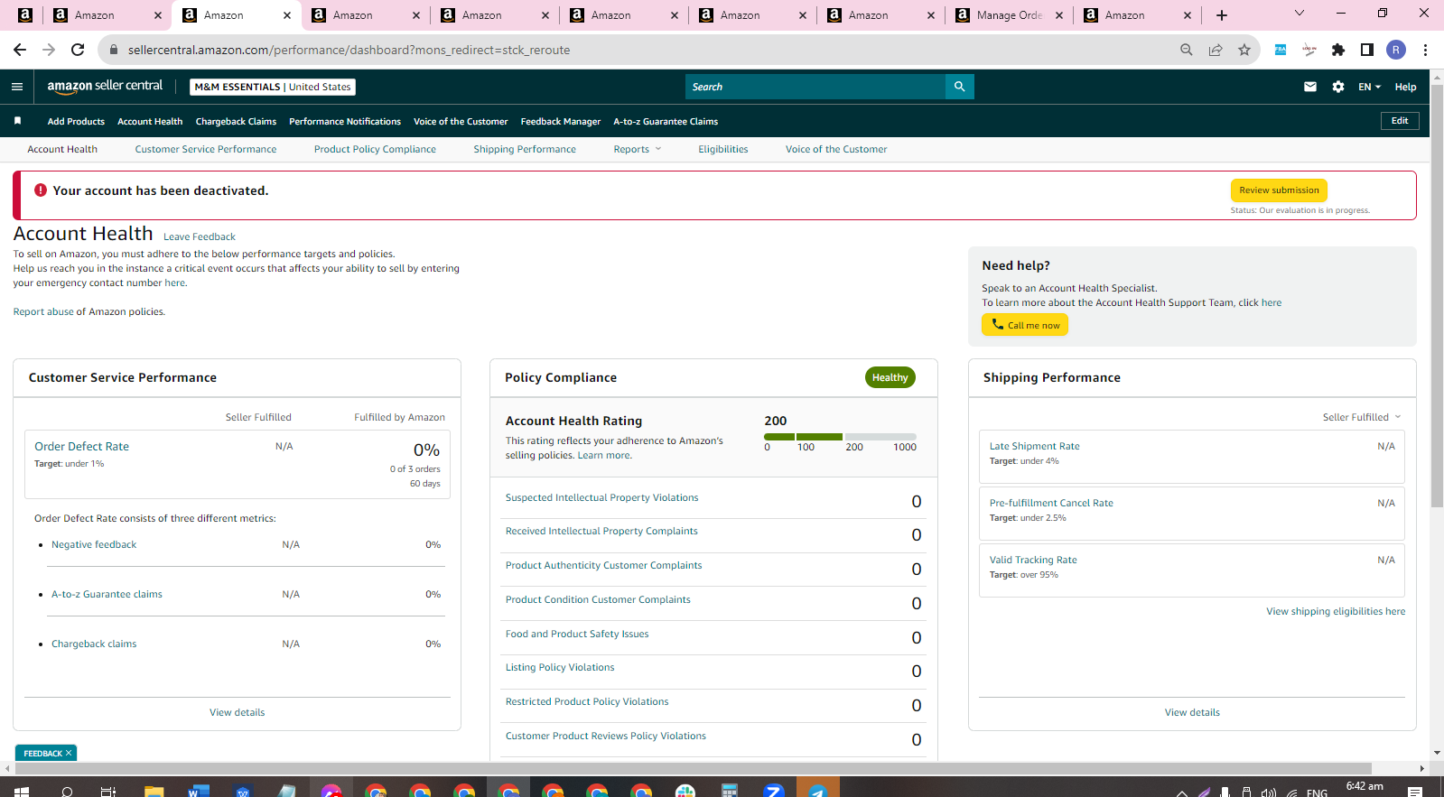
Task: Switch to the Manage Orders browser tab
Action: (1009, 15)
